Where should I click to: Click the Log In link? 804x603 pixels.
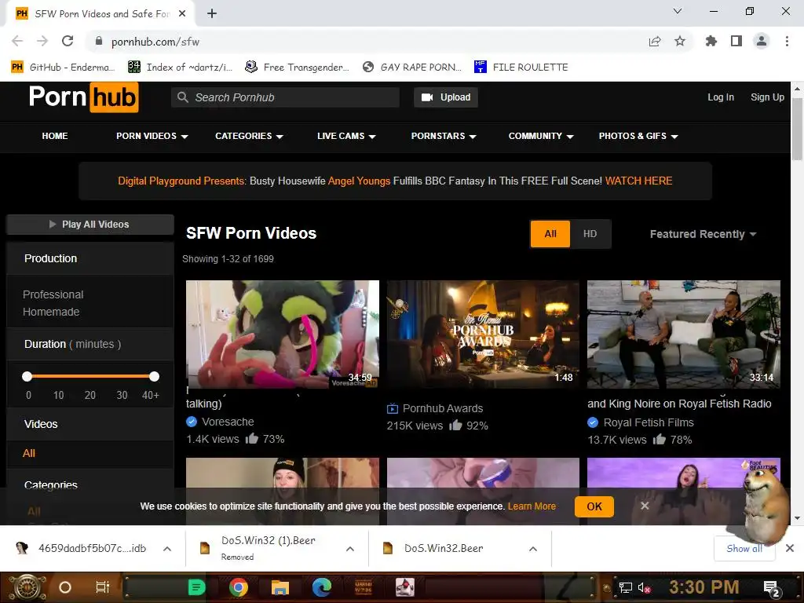click(721, 97)
